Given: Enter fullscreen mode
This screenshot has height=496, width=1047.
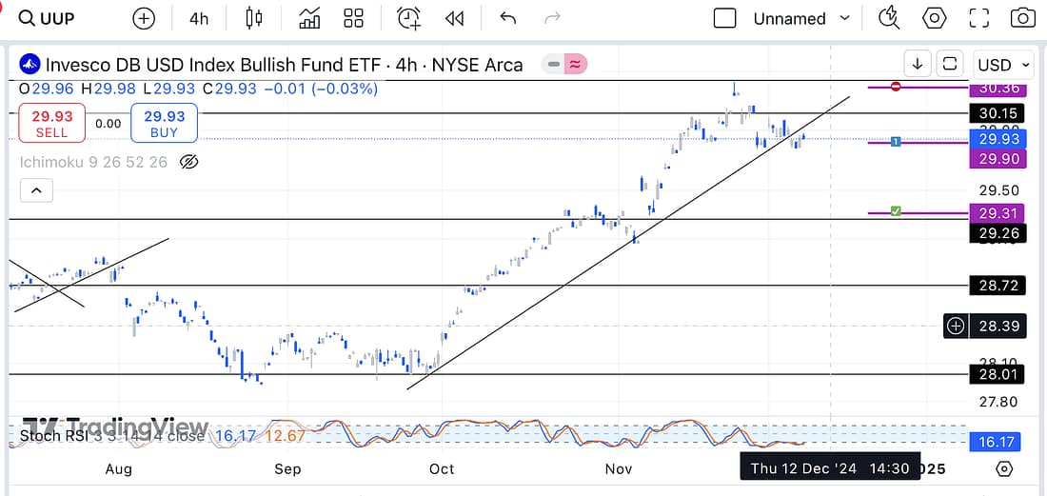Looking at the screenshot, I should point(979,18).
